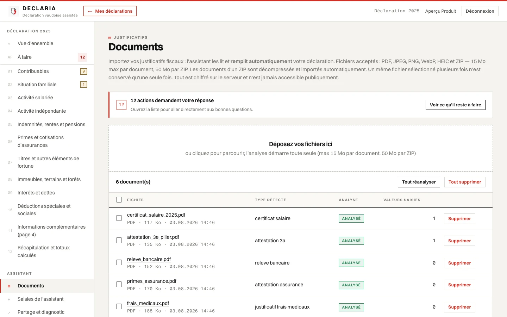Check the box for frais_medicaux.pdf
507x317 pixels.
pos(119,306)
